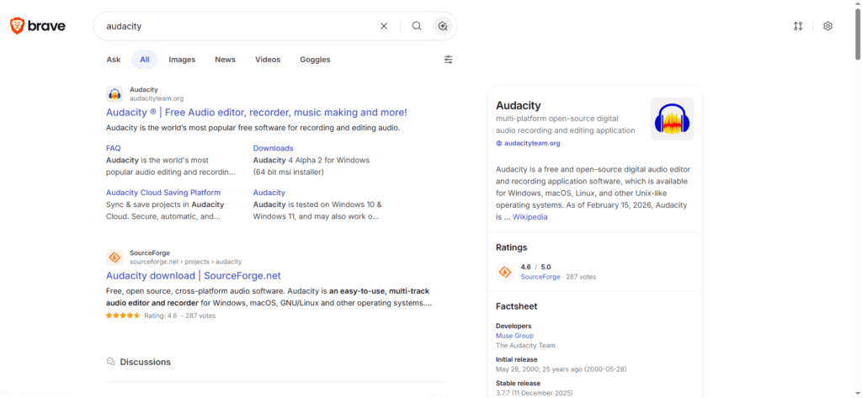
Task: Click 'audacityteam.org' text under first result name
Action: 157,98
